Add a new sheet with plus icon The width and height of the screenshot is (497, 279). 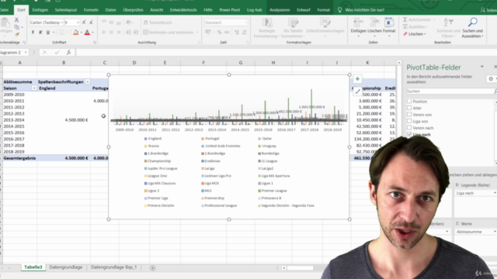pyautogui.click(x=152, y=268)
